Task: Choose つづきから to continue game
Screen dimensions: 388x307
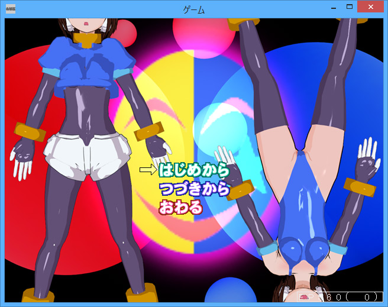Action: pyautogui.click(x=194, y=189)
